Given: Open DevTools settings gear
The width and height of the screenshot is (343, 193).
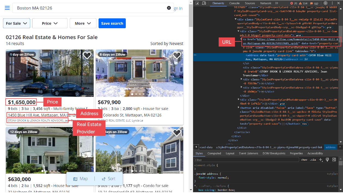Looking at the screenshot, I should [325, 3].
